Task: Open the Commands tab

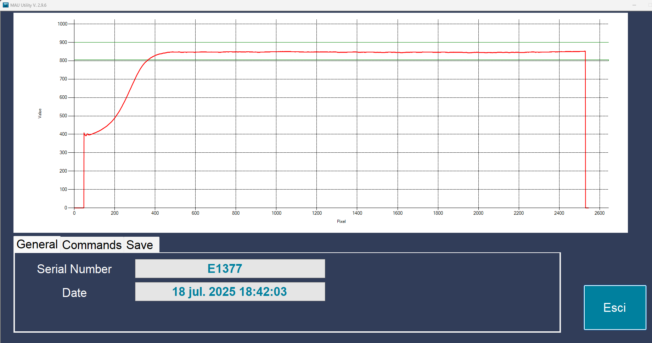Action: [x=92, y=245]
